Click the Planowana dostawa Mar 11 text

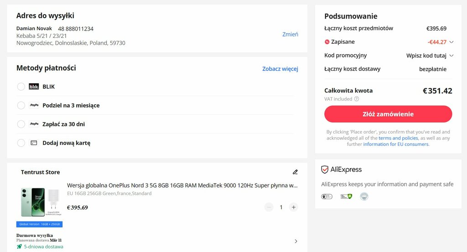pyautogui.click(x=39, y=240)
